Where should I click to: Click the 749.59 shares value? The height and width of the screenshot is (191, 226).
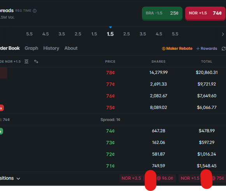159,166
